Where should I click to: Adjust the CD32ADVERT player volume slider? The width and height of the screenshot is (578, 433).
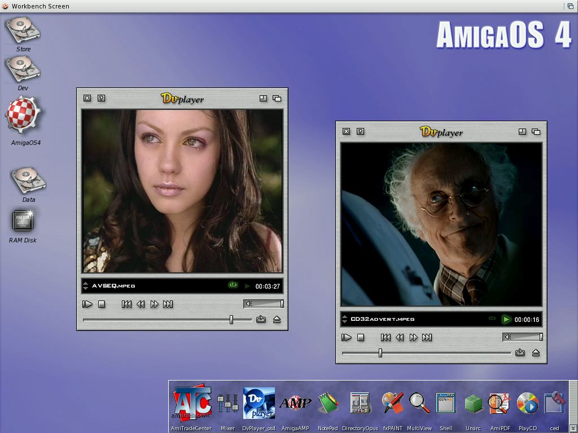pos(523,337)
